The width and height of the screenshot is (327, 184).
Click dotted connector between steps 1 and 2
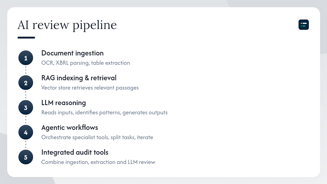click(26, 70)
